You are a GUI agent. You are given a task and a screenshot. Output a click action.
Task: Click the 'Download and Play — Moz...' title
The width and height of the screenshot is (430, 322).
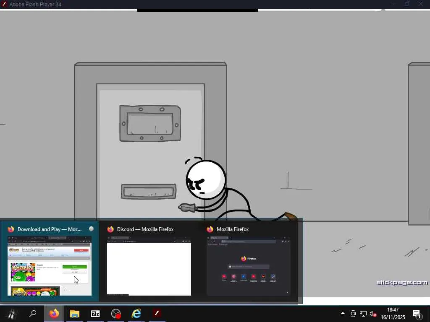tap(50, 229)
